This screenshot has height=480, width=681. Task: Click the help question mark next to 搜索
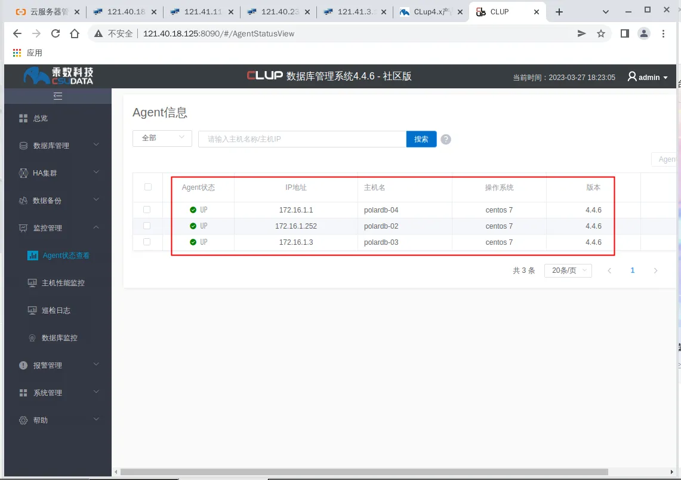click(446, 140)
